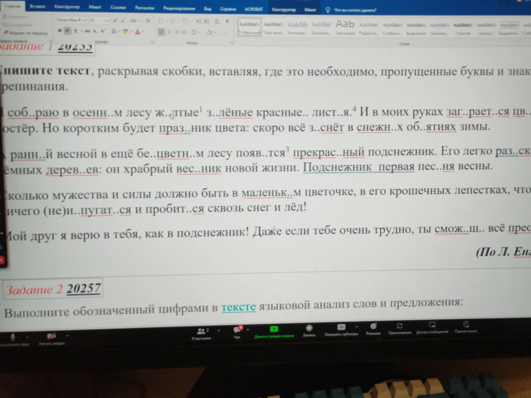Apply the Заголовок (large Aab) style
The image size is (531, 398).
(345, 27)
